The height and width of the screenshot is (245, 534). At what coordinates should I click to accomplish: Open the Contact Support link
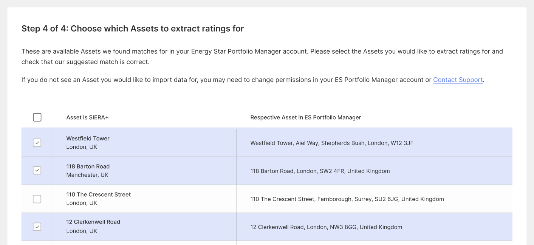[458, 80]
